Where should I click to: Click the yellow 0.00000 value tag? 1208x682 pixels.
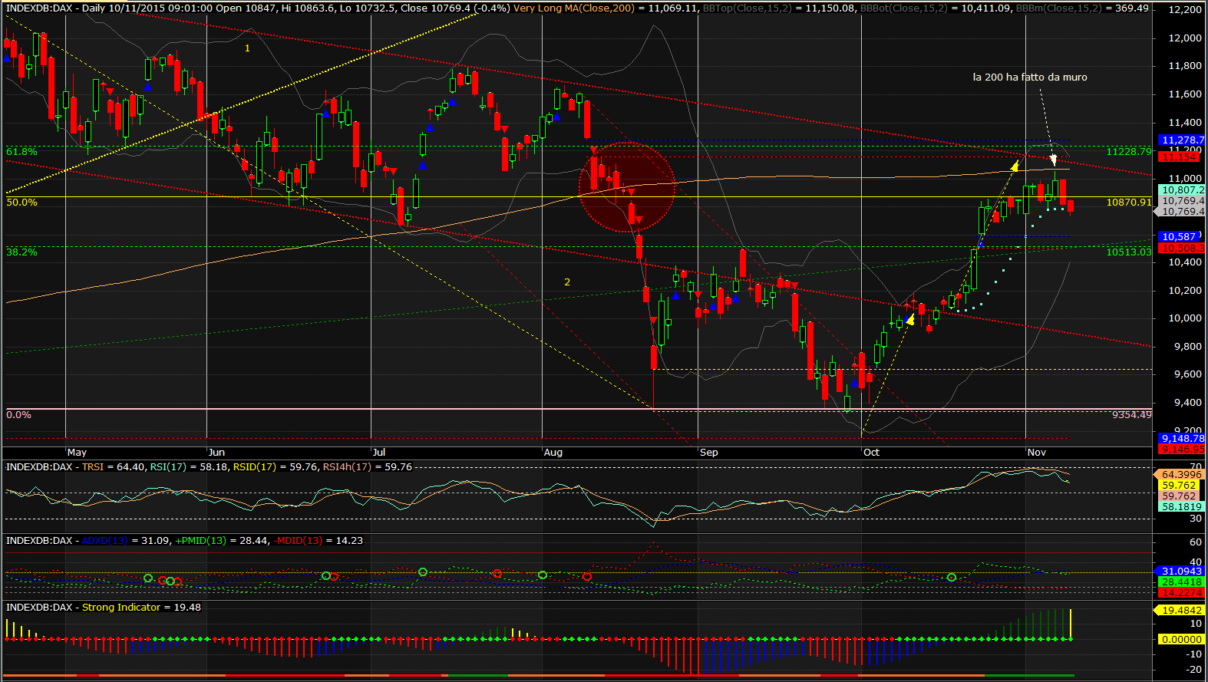click(1182, 639)
